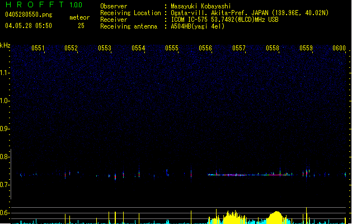Click the observer name Masayuki Kobayashi

click(201, 6)
